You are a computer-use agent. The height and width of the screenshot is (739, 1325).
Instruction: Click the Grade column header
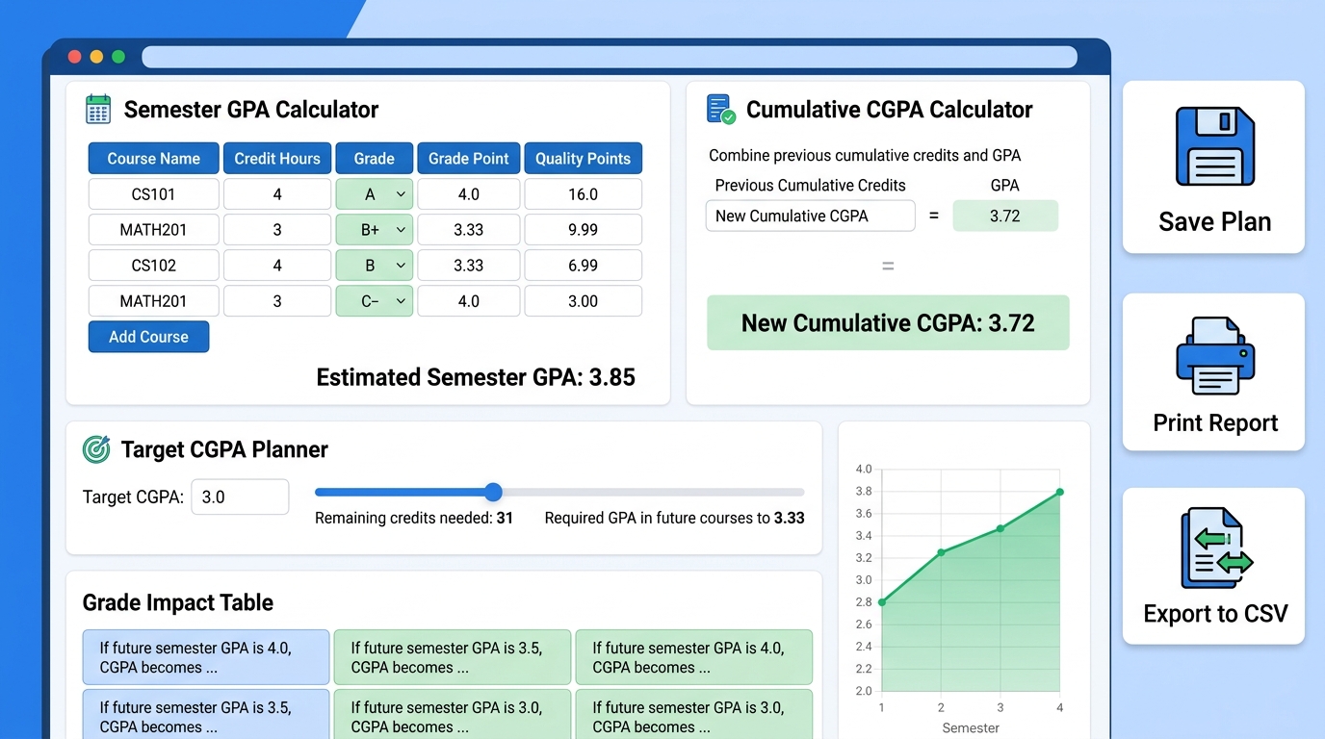375,159
